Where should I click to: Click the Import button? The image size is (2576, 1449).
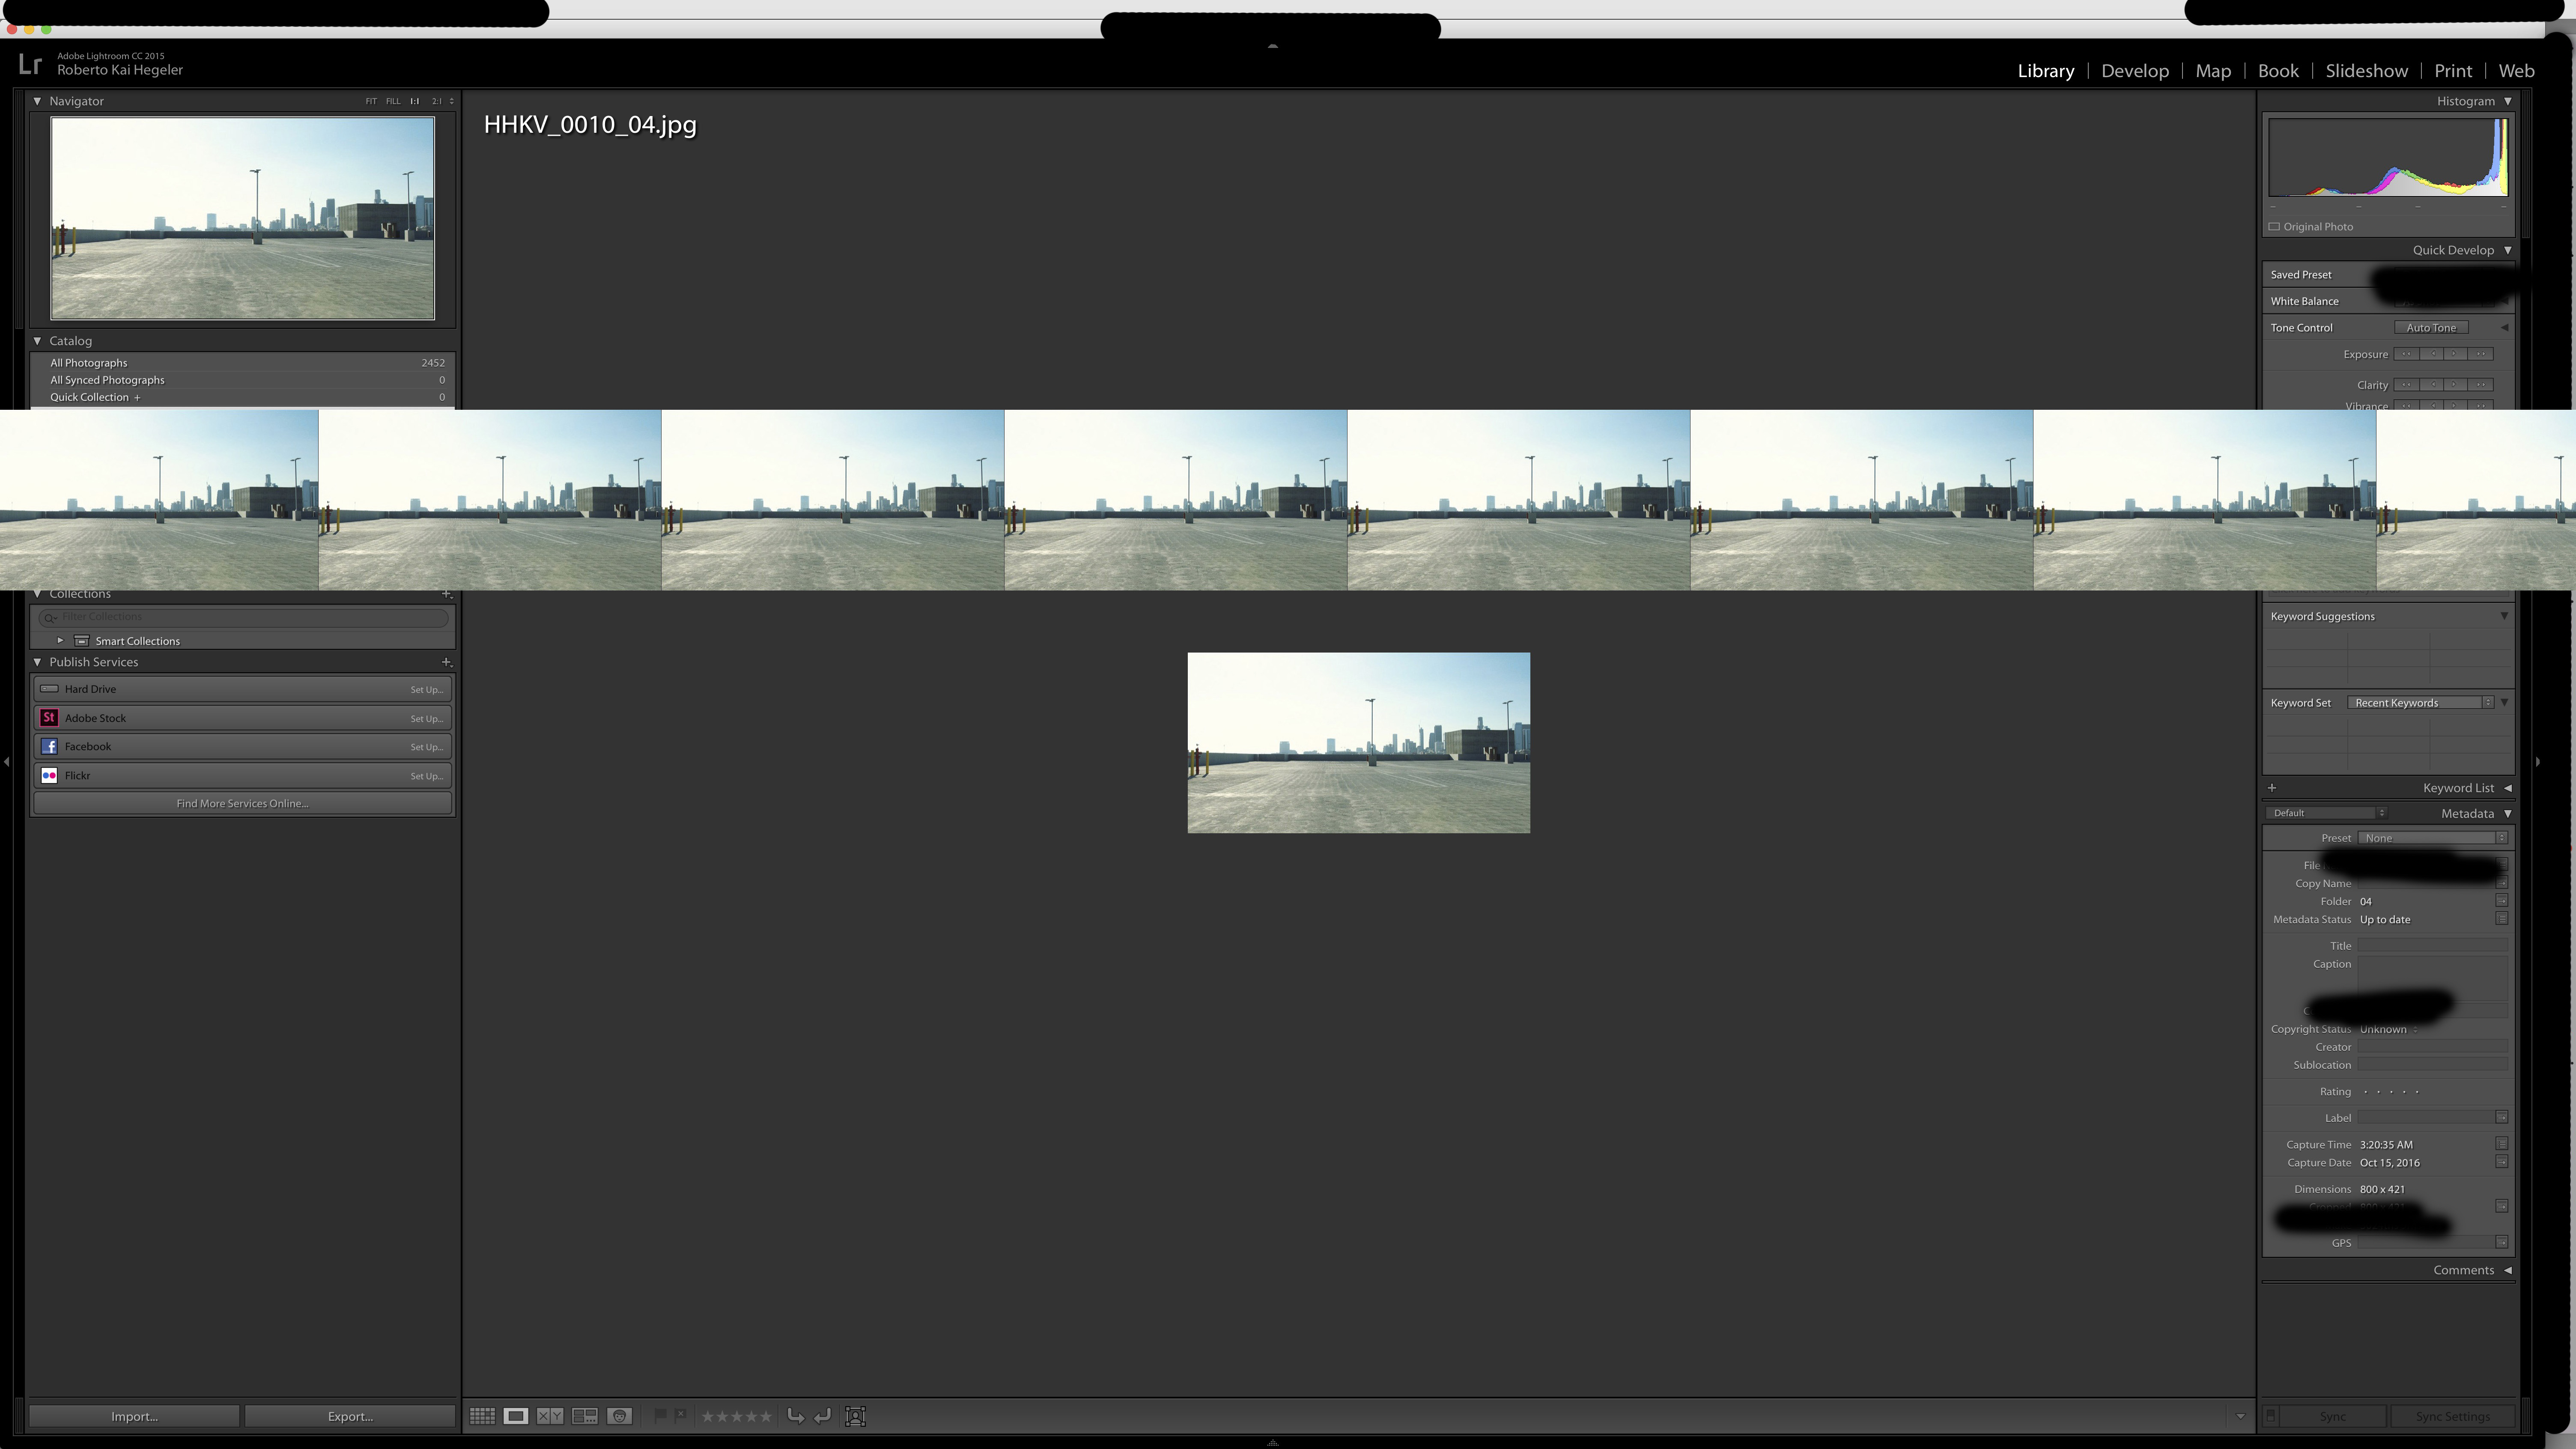pyautogui.click(x=134, y=1416)
